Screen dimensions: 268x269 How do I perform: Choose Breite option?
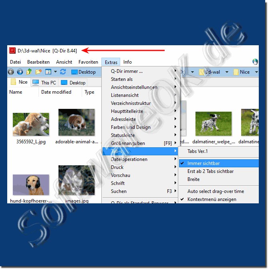219,179
